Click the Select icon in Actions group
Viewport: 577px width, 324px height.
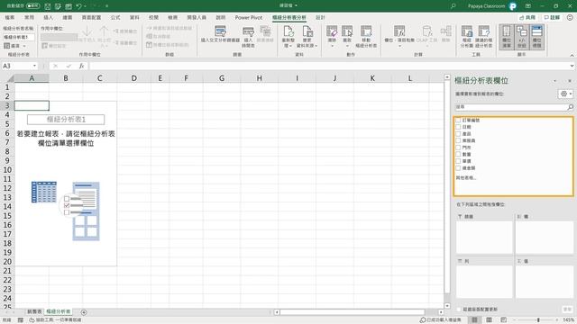(x=347, y=31)
